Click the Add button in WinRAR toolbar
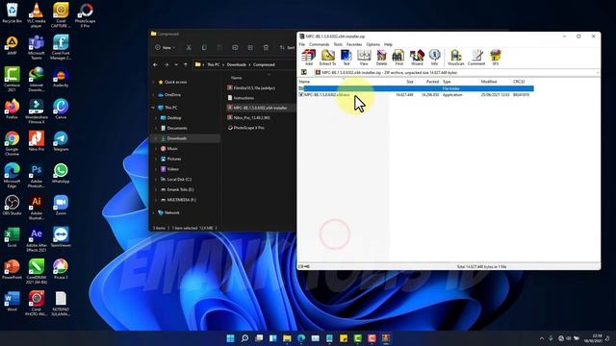The width and height of the screenshot is (616, 346). point(309,58)
